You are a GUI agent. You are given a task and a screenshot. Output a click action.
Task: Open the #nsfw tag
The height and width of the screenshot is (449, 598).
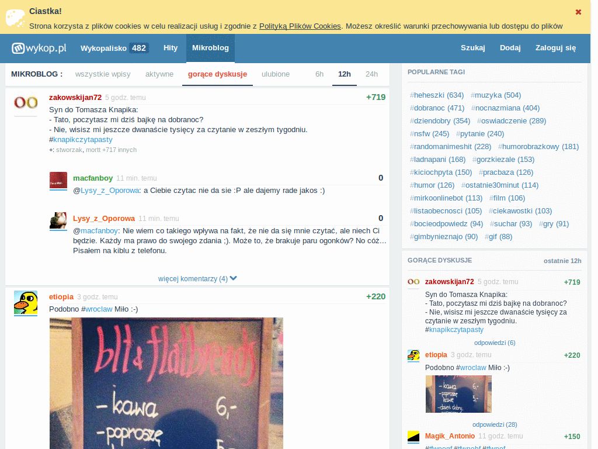429,134
